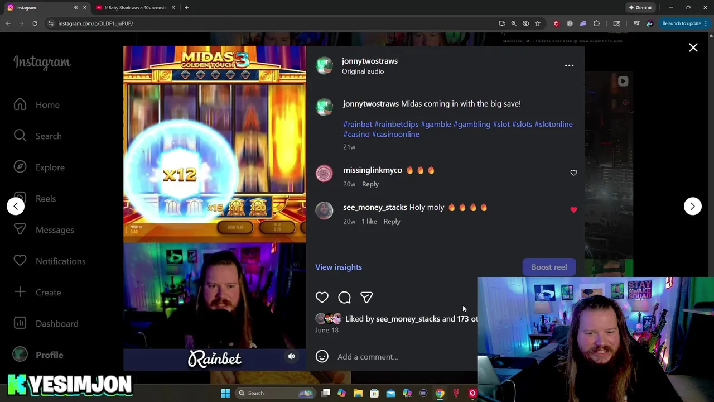Open the #rainbetclips hashtag
The height and width of the screenshot is (402, 714).
pyautogui.click(x=396, y=124)
